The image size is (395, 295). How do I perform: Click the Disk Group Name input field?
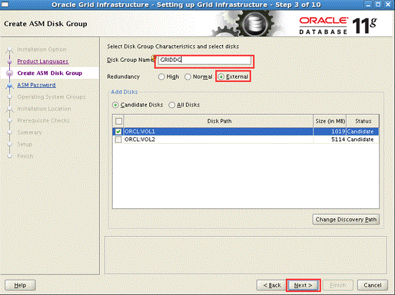(x=204, y=60)
